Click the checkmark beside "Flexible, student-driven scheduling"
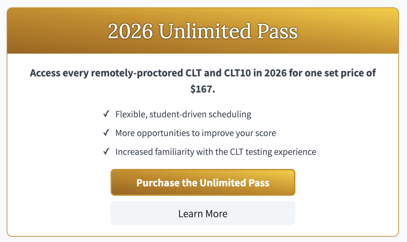Screen dimensions: 407x242 pos(106,114)
